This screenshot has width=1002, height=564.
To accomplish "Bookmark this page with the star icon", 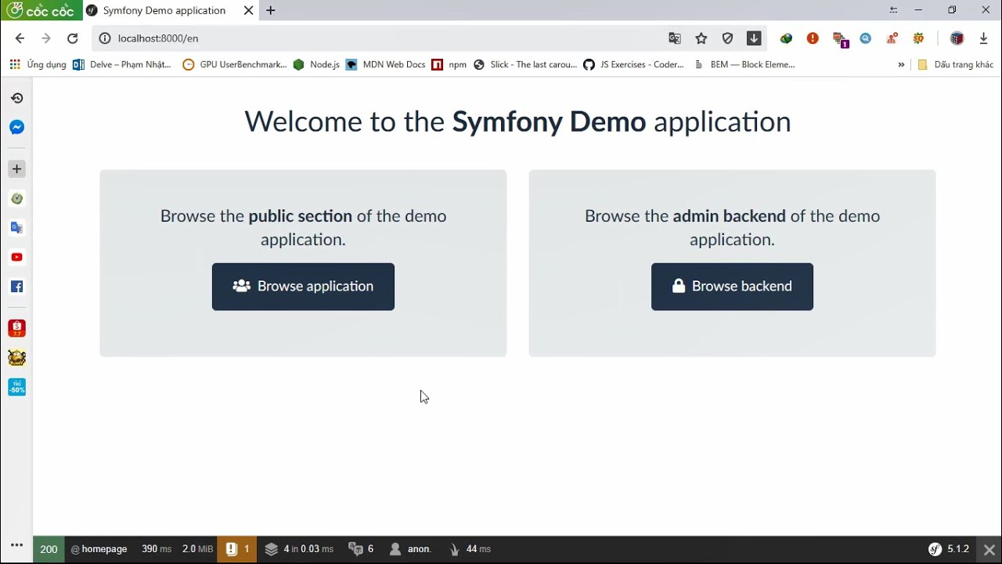I will (x=701, y=38).
